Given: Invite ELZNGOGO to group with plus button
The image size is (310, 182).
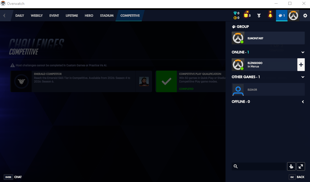Looking at the screenshot, I should tap(301, 65).
